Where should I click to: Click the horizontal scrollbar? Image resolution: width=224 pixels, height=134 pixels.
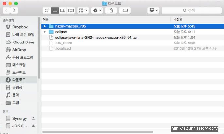98,132
